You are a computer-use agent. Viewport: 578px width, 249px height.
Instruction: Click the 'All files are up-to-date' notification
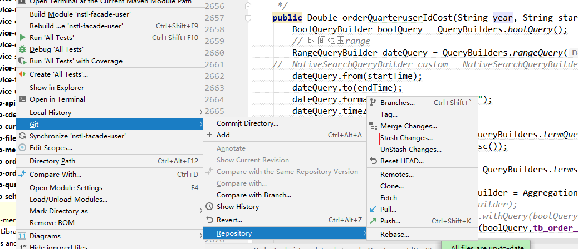[x=485, y=246]
